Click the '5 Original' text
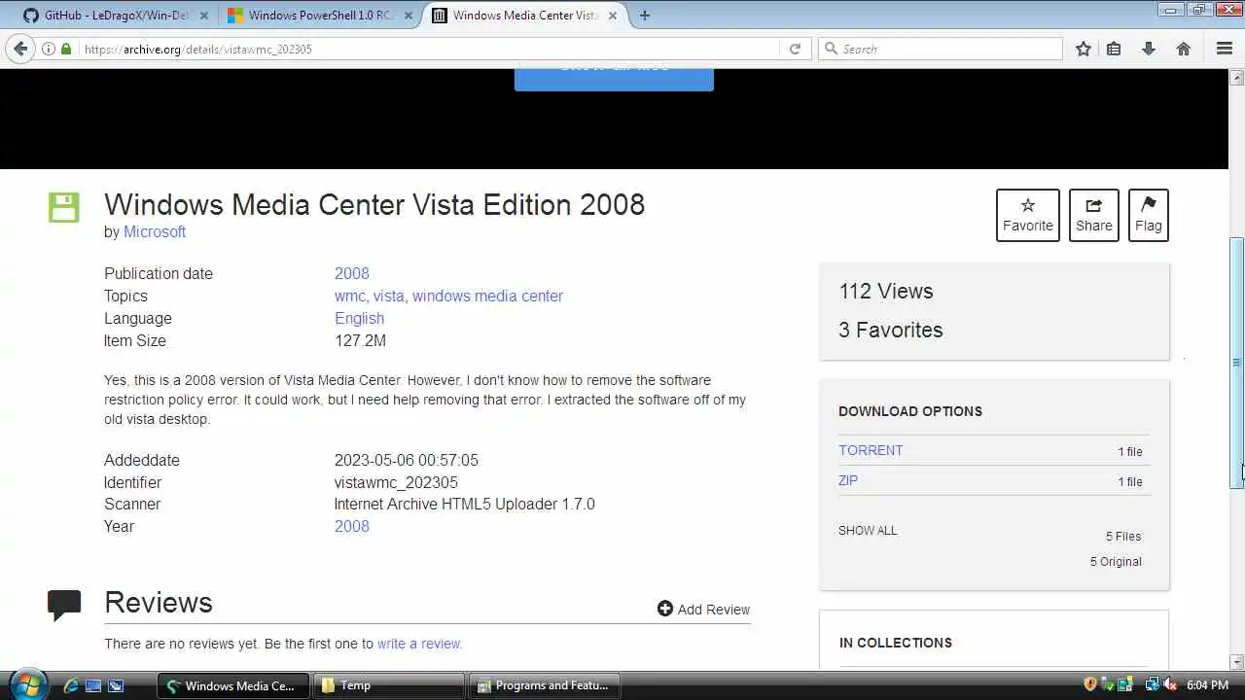This screenshot has height=700, width=1245. 1116,561
